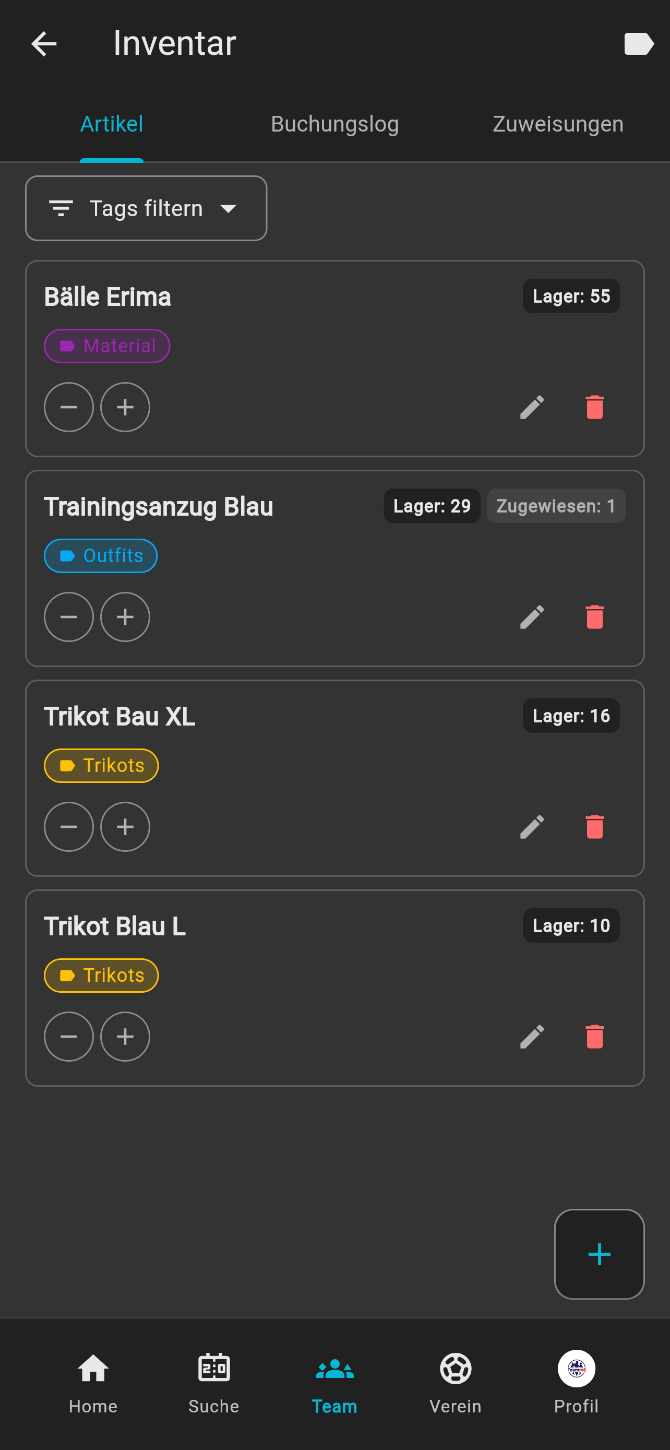
Task: Increase stock of Trainingsanzug Blau
Action: tap(125, 617)
